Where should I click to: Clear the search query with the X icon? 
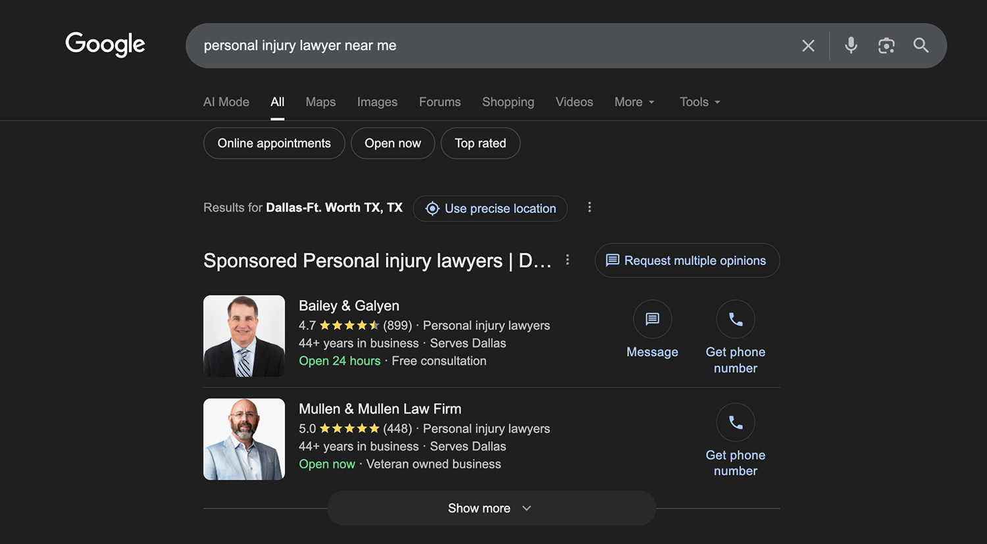pyautogui.click(x=808, y=45)
